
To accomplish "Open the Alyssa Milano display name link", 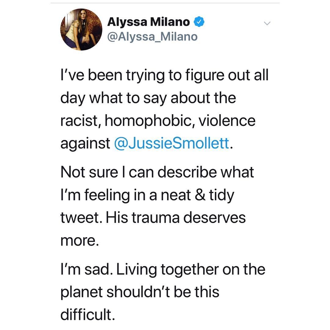I will [148, 22].
